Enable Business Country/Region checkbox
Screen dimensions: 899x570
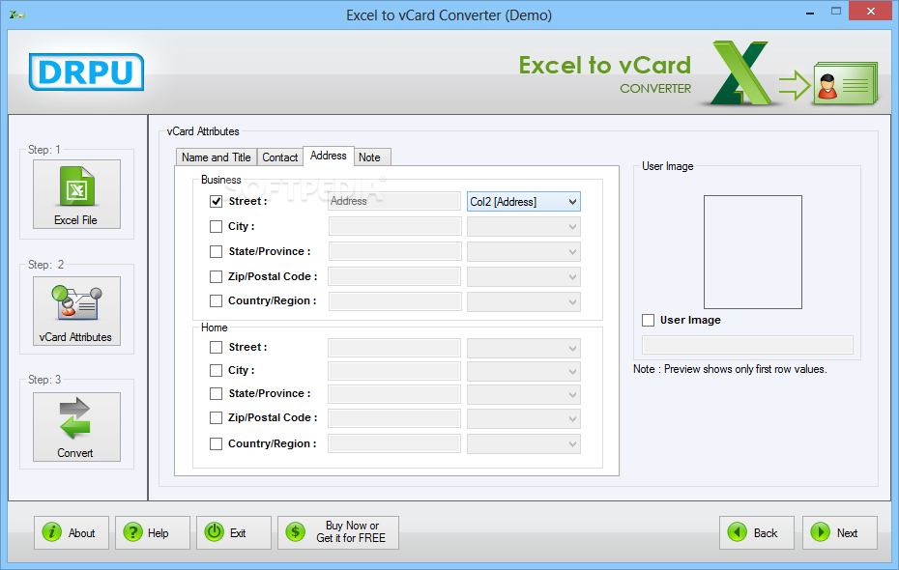[217, 301]
